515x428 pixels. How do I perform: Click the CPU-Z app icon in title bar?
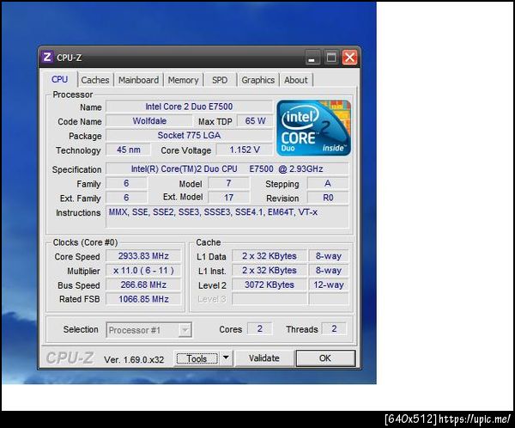47,57
